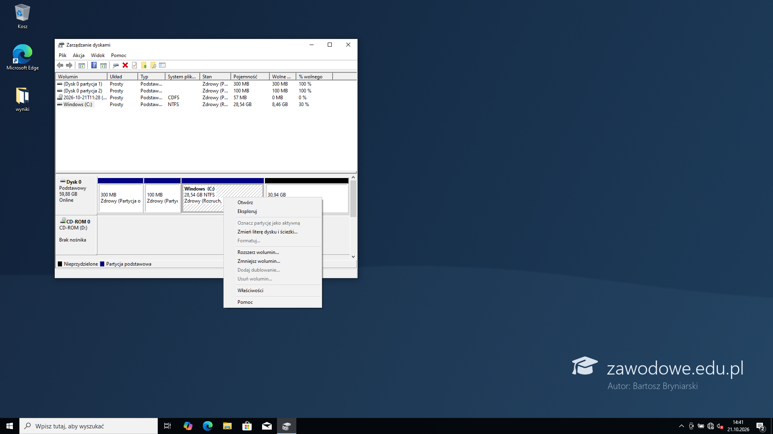Click the Dysk 0 disk label
The height and width of the screenshot is (434, 773).
76,195
